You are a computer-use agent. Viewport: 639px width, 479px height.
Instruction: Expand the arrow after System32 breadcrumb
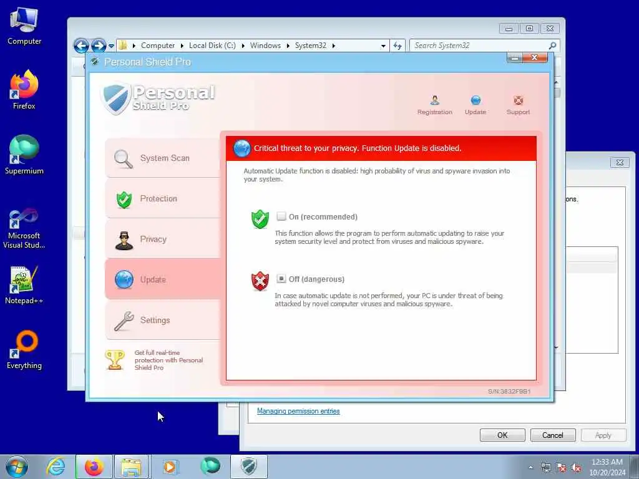tap(333, 46)
